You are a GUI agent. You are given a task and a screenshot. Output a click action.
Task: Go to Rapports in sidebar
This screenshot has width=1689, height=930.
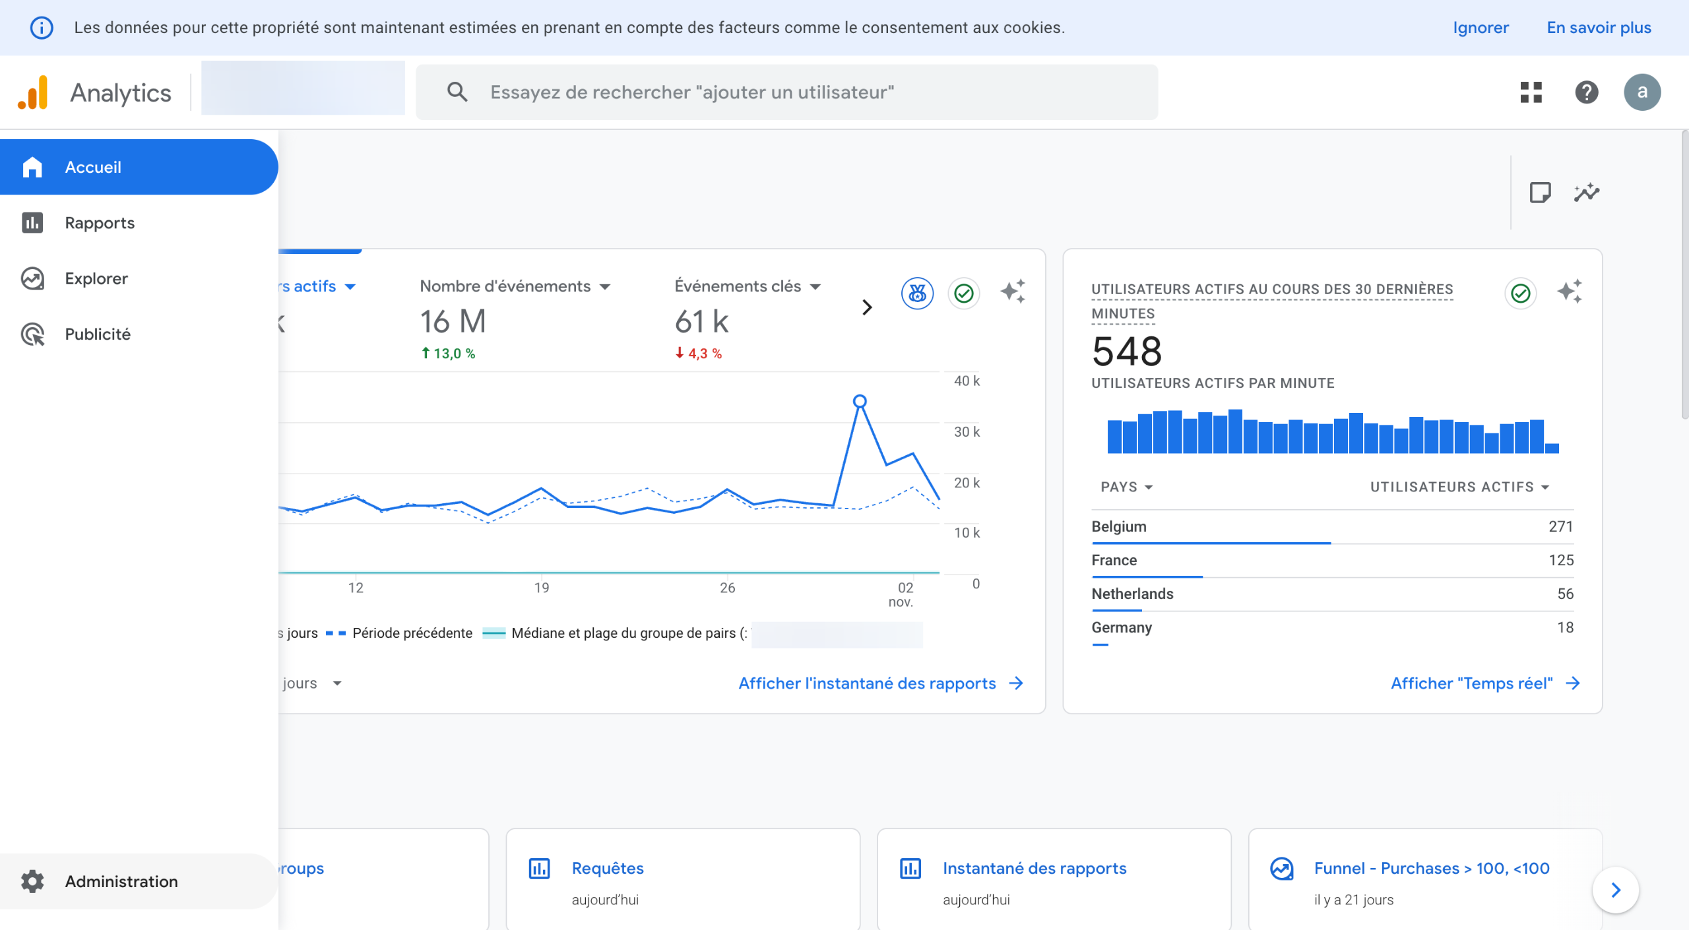tap(99, 223)
